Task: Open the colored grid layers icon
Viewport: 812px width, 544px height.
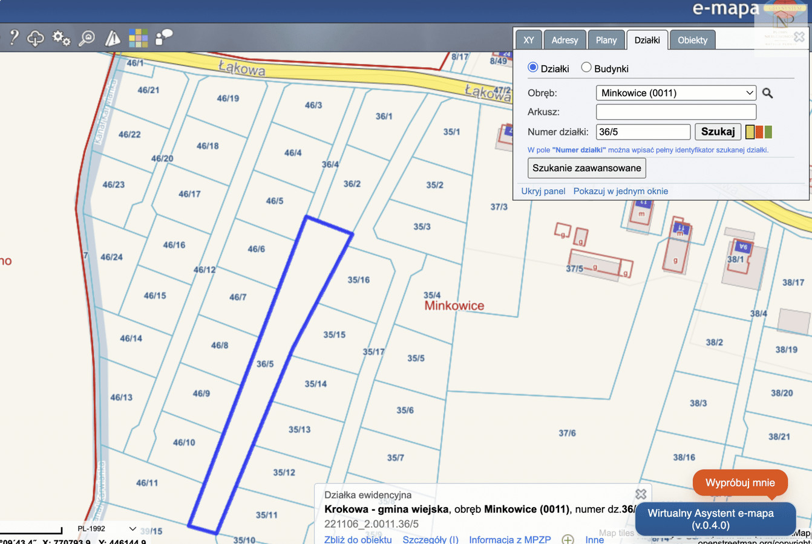Action: [x=138, y=38]
